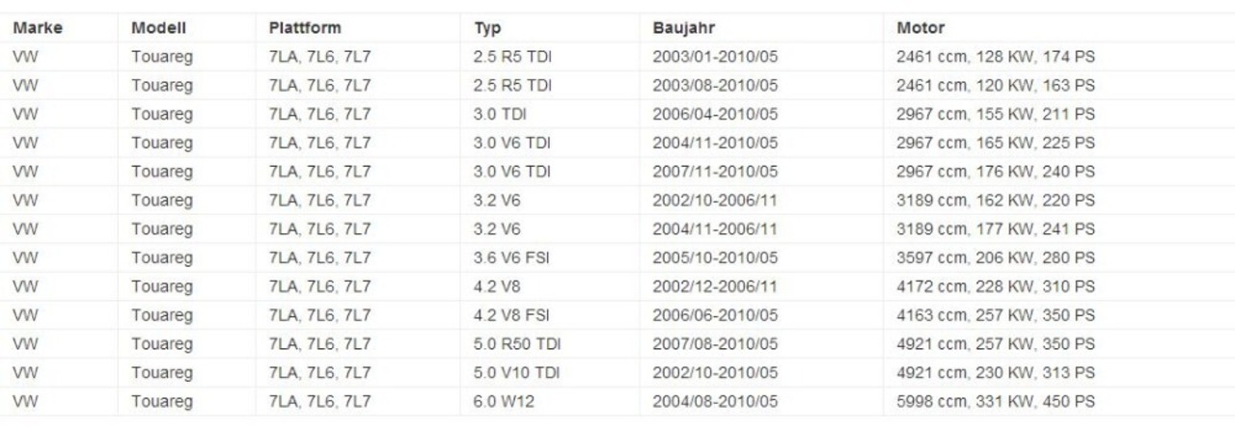Click the 2003/08-2010/05 year cell
The image size is (1235, 431).
tap(715, 85)
